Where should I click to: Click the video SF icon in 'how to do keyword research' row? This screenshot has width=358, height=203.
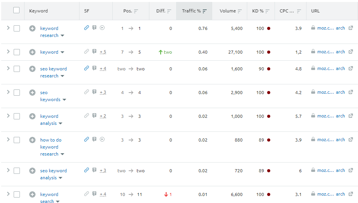point(102,139)
